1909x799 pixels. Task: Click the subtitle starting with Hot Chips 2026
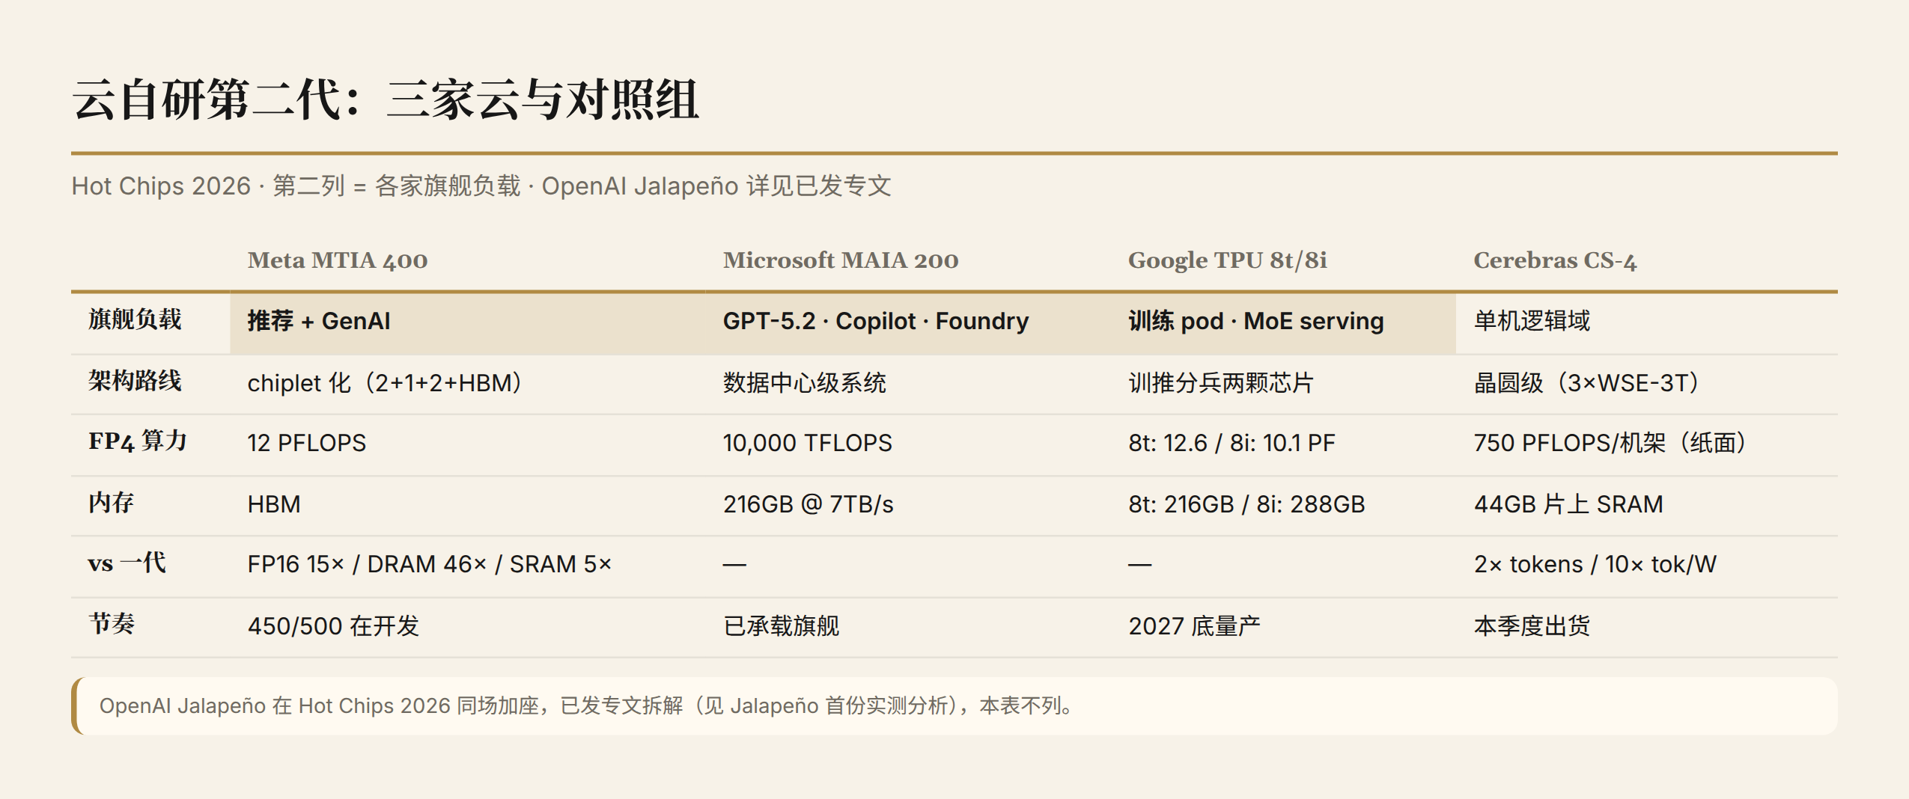pyautogui.click(x=481, y=186)
